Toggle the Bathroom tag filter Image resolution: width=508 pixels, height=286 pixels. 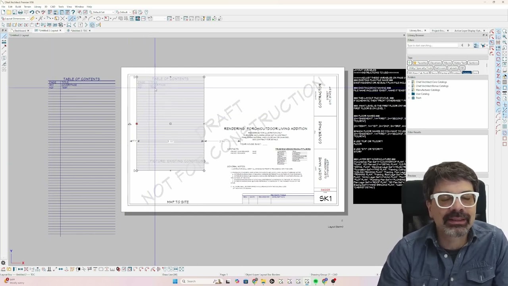click(x=440, y=68)
